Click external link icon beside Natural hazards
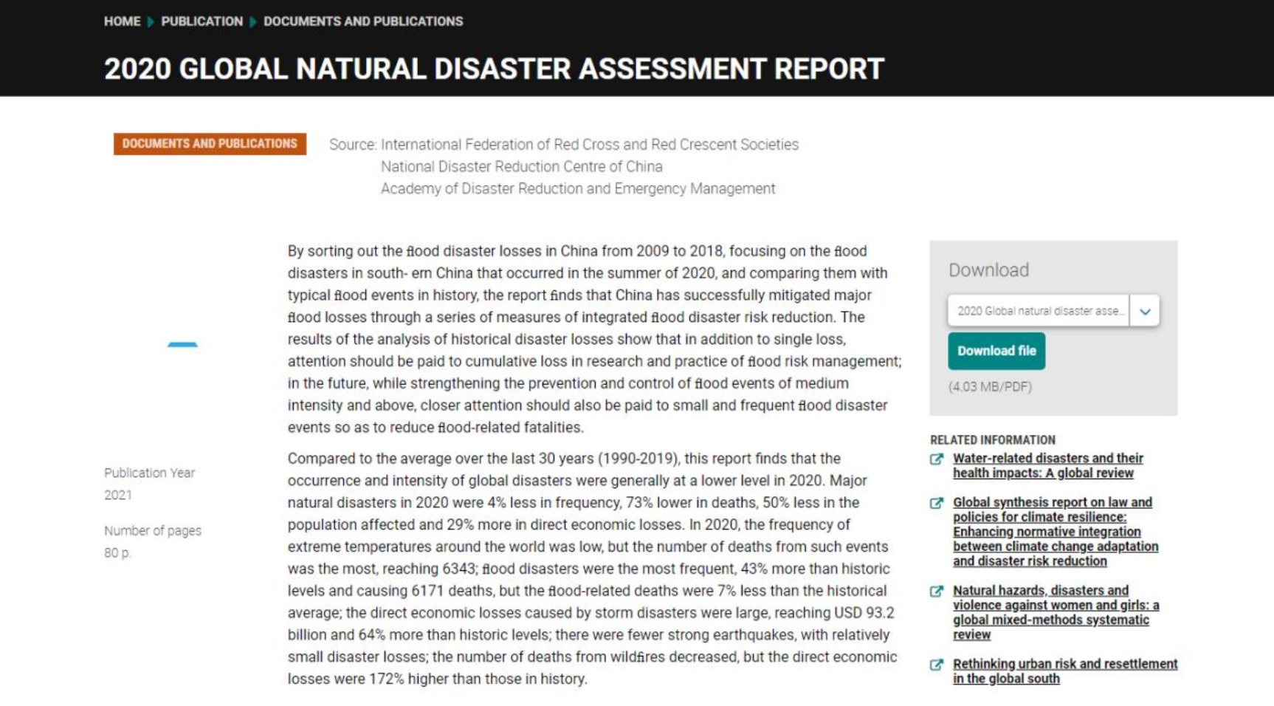The width and height of the screenshot is (1274, 706). [937, 592]
